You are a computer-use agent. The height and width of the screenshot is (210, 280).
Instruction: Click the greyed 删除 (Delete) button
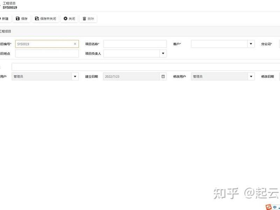88,19
